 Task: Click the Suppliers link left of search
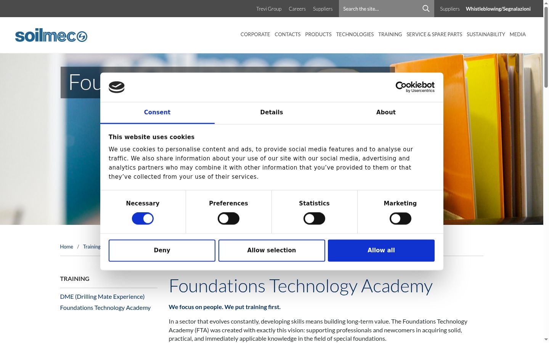[x=323, y=9]
